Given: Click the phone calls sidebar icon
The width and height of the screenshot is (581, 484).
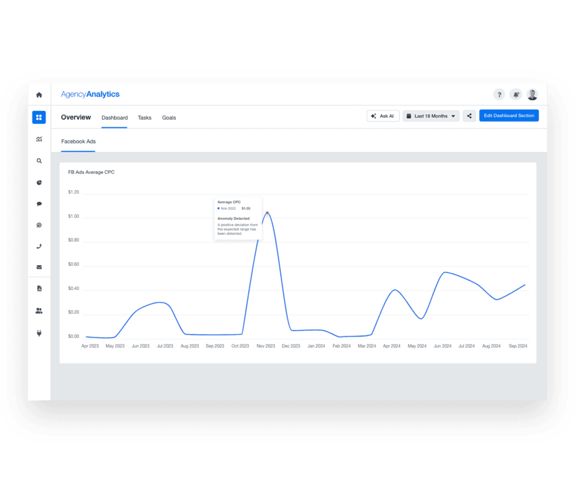Looking at the screenshot, I should [x=39, y=246].
